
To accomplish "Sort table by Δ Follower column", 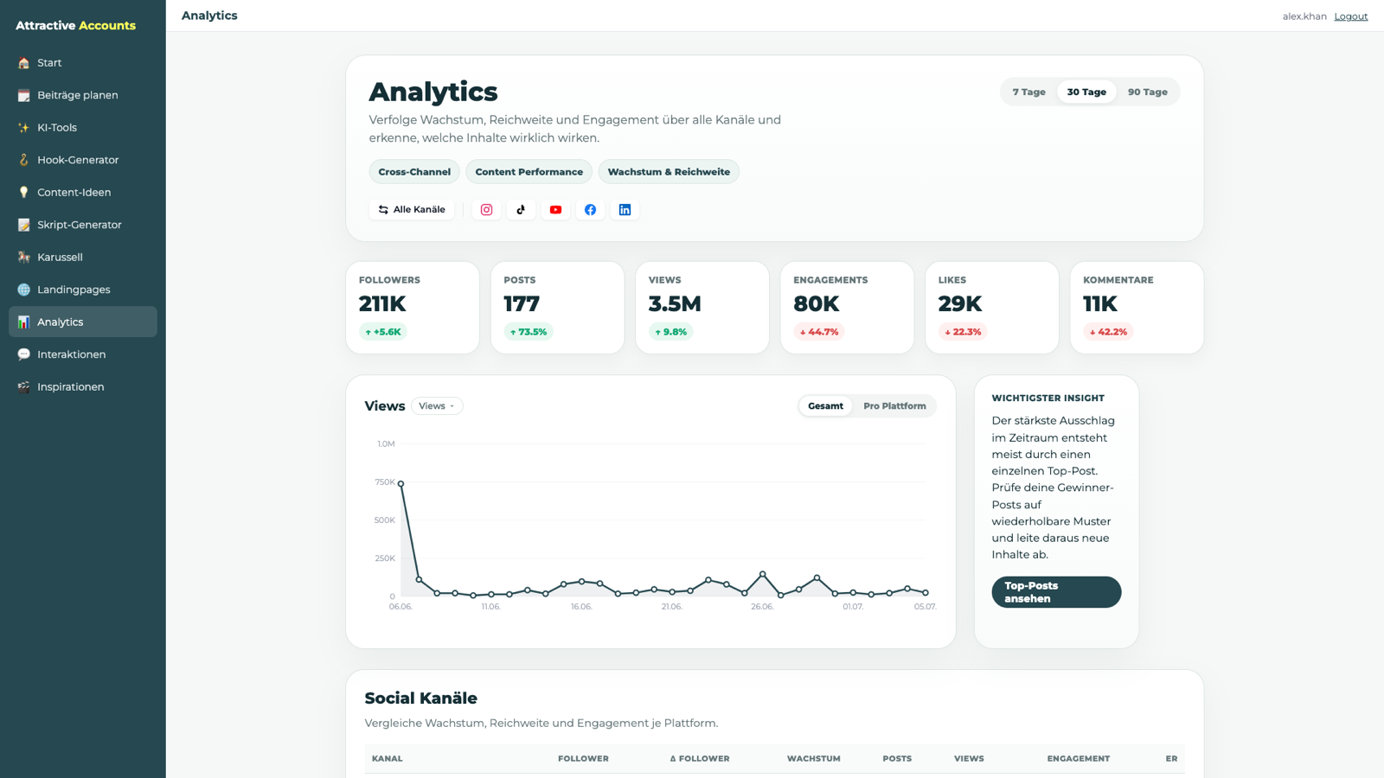I will pyautogui.click(x=700, y=759).
